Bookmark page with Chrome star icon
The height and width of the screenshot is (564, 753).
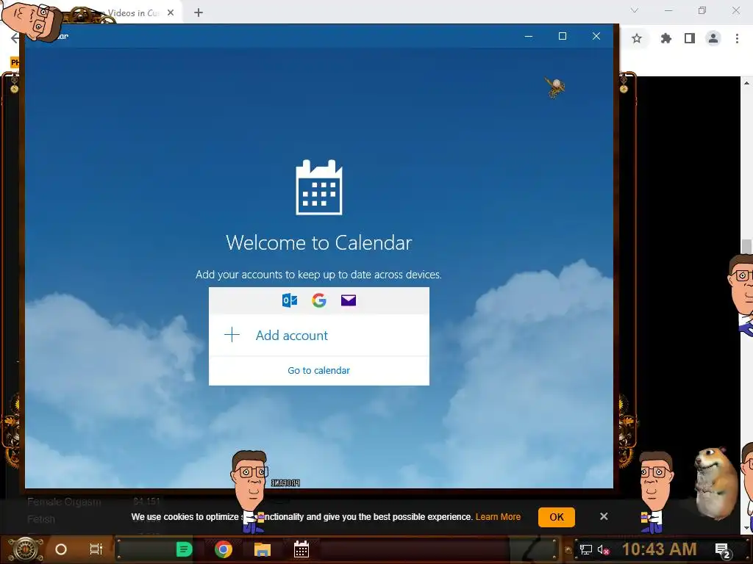click(x=637, y=38)
